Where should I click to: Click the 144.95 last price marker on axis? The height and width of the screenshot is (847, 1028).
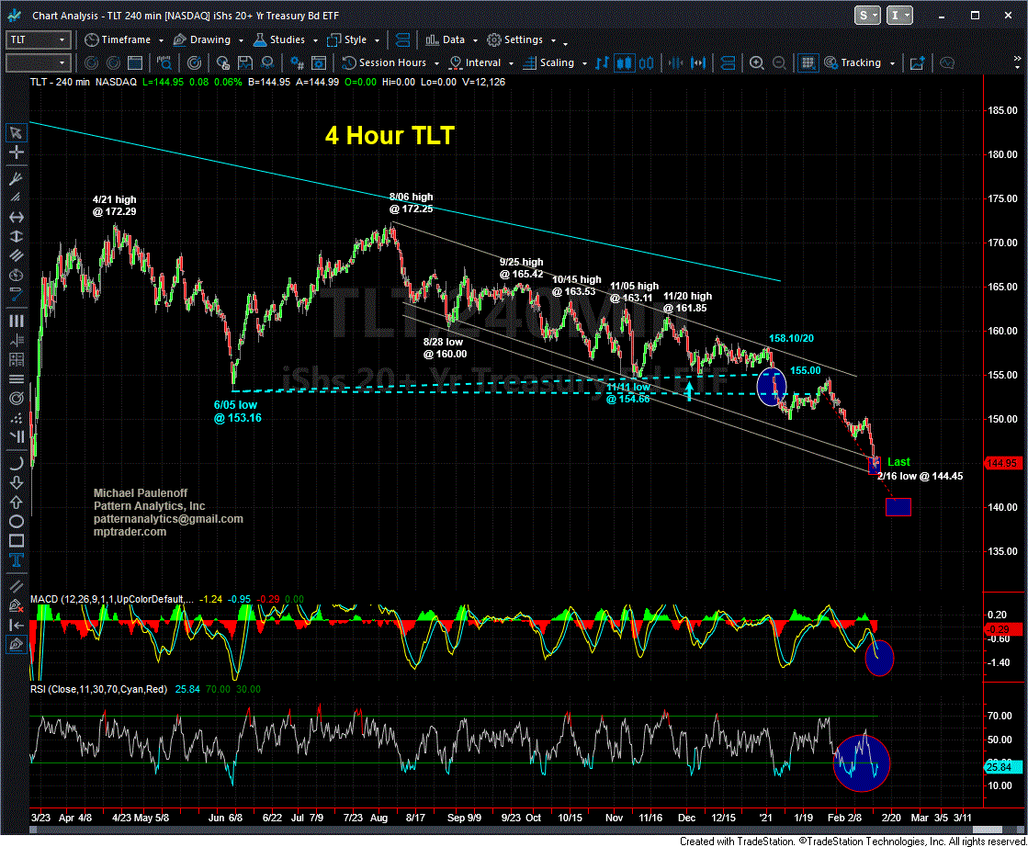[x=1001, y=464]
